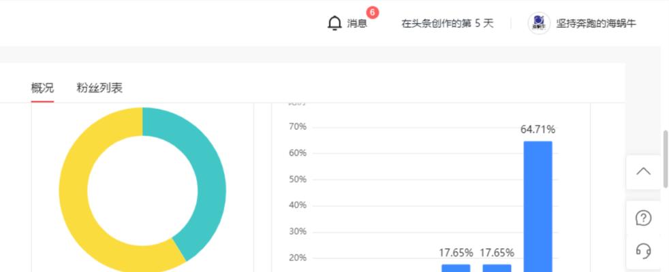Click the 在头条创作的第 5 天 text
This screenshot has height=272, width=669.
[447, 23]
